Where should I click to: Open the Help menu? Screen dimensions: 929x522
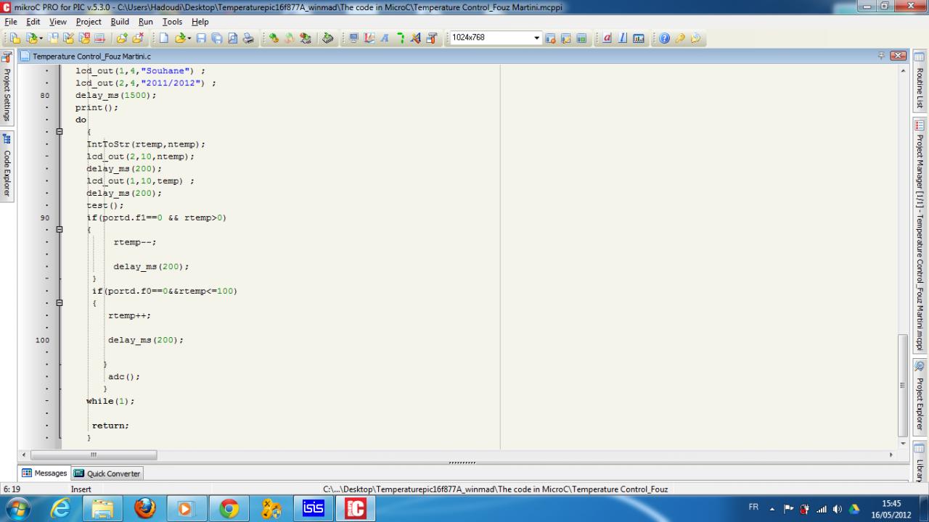tap(200, 22)
